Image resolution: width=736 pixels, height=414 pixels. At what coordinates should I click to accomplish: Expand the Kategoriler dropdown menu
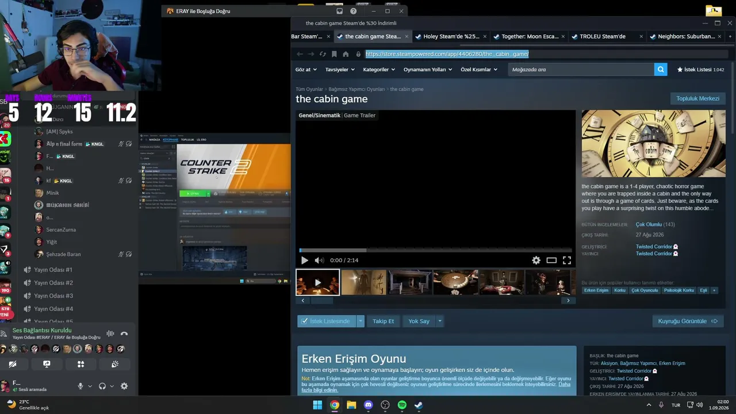tap(379, 70)
